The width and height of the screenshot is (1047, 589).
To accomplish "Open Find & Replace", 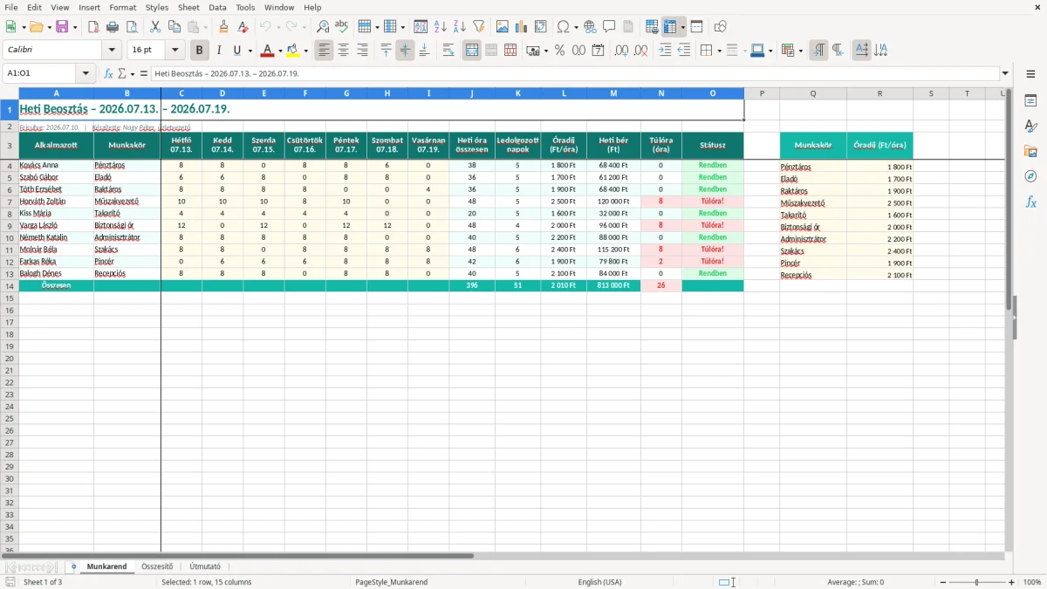I will 323,27.
